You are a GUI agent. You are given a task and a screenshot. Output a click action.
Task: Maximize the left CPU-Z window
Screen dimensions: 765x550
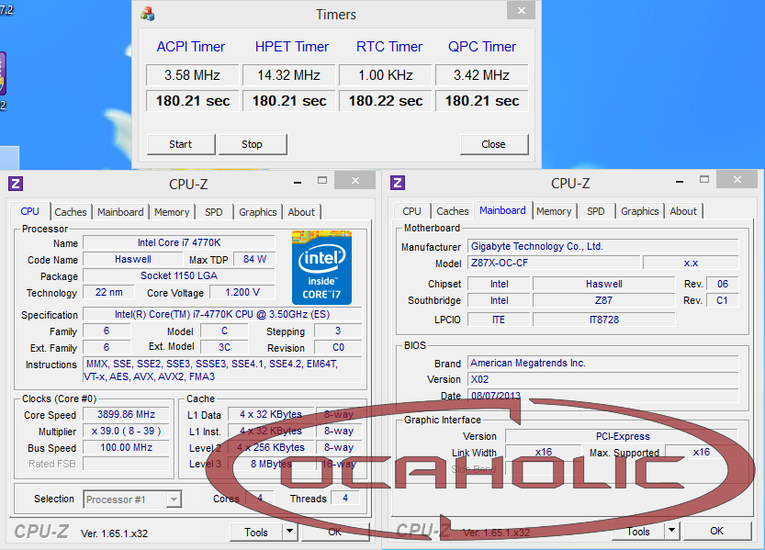322,180
